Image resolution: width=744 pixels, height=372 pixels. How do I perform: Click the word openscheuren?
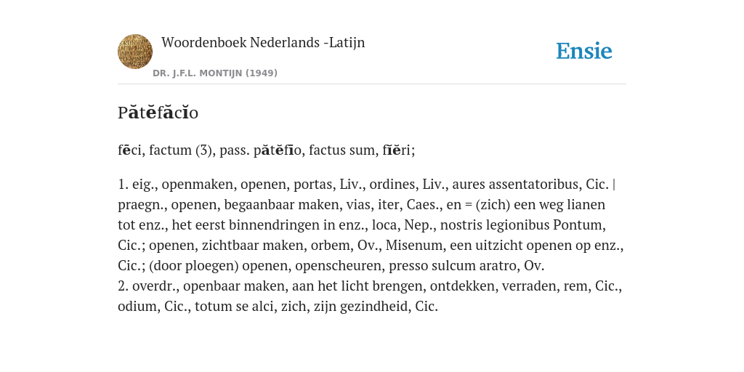(x=339, y=266)
